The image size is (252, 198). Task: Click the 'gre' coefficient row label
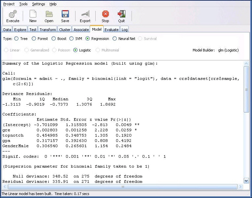coord(6,130)
